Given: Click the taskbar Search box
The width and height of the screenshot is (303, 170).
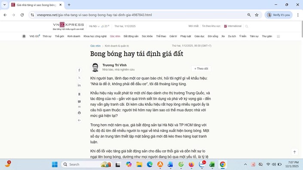Looking at the screenshot, I should click(x=86, y=164).
